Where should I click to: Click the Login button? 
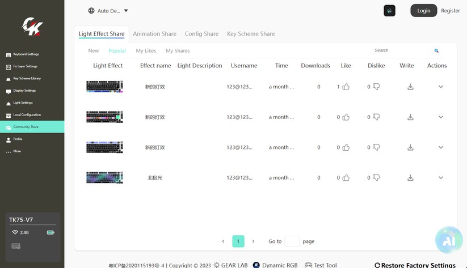[x=423, y=10]
